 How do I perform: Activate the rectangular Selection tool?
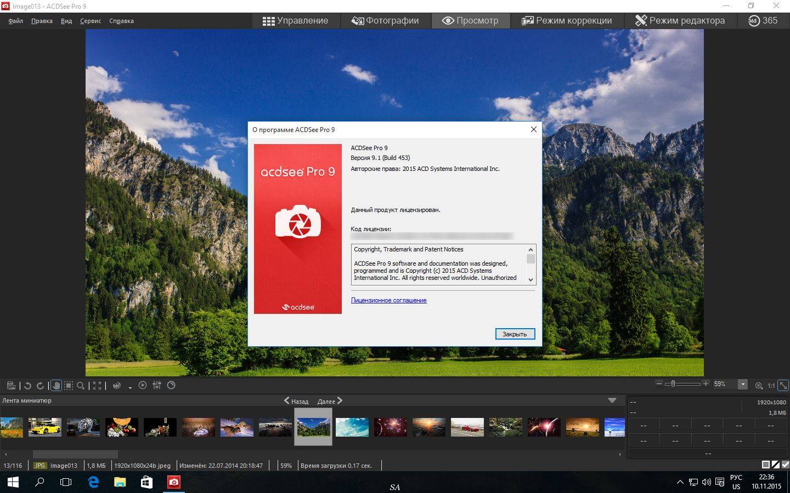[69, 386]
